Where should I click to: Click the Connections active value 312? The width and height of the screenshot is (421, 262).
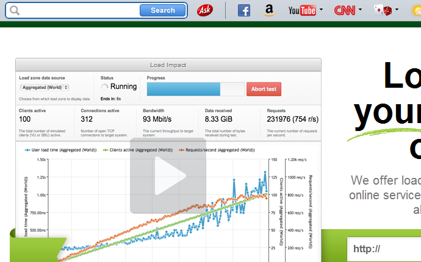coord(87,119)
